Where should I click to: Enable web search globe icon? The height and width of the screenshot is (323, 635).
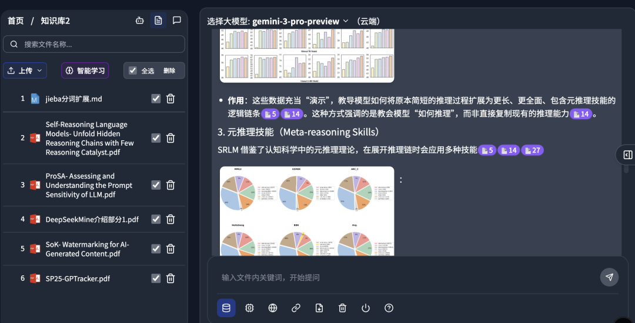pyautogui.click(x=273, y=308)
